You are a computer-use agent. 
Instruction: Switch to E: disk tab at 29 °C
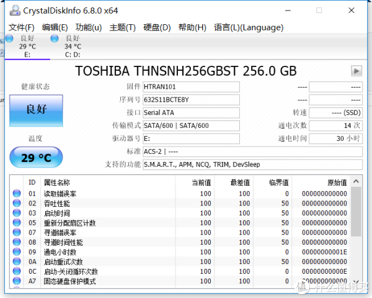[27, 46]
